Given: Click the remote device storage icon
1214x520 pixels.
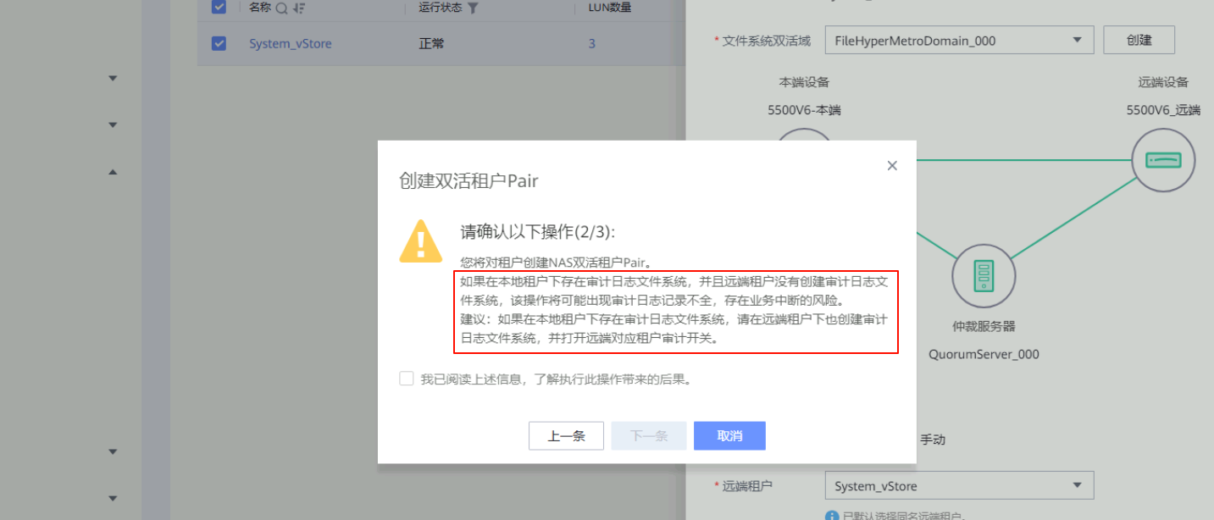Looking at the screenshot, I should [1163, 160].
